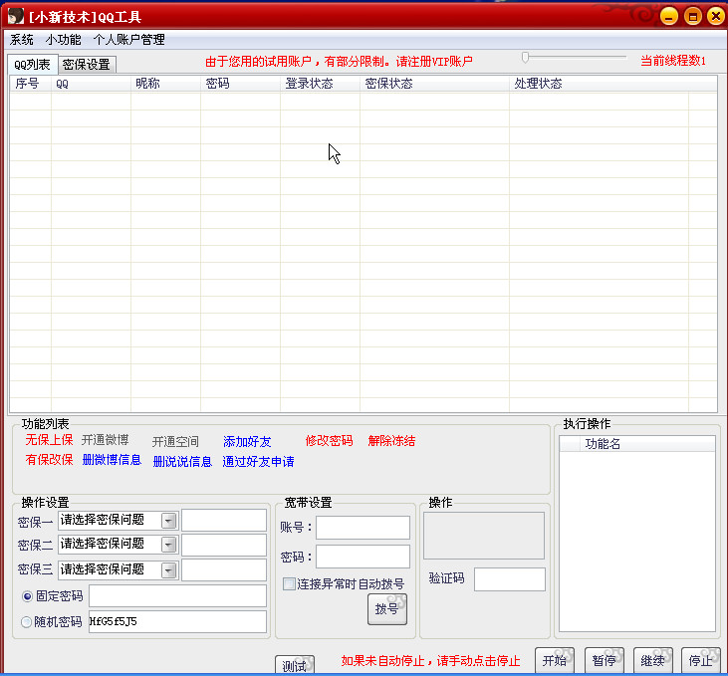Image resolution: width=728 pixels, height=676 pixels.
Task: Select the 修改密码 function
Action: tap(330, 441)
